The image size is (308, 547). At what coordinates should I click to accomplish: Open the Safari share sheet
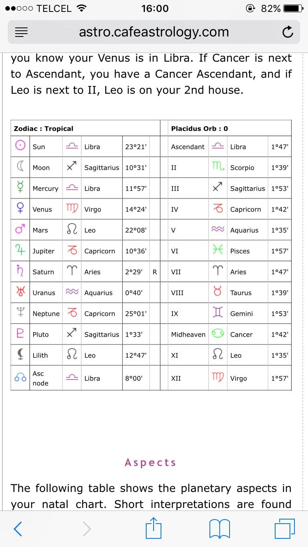[x=153, y=529]
